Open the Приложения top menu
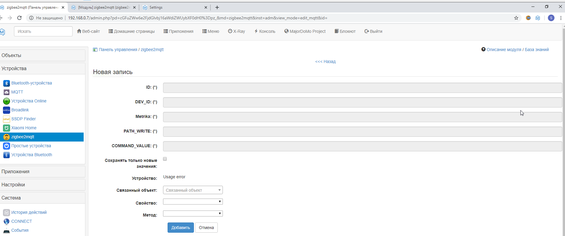Screen dimensions: 565x236 point(178,31)
